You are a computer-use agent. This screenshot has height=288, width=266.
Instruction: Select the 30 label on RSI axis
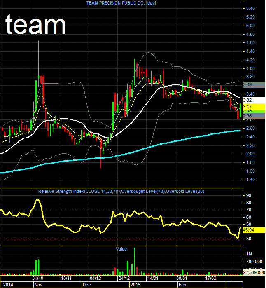click(x=249, y=239)
